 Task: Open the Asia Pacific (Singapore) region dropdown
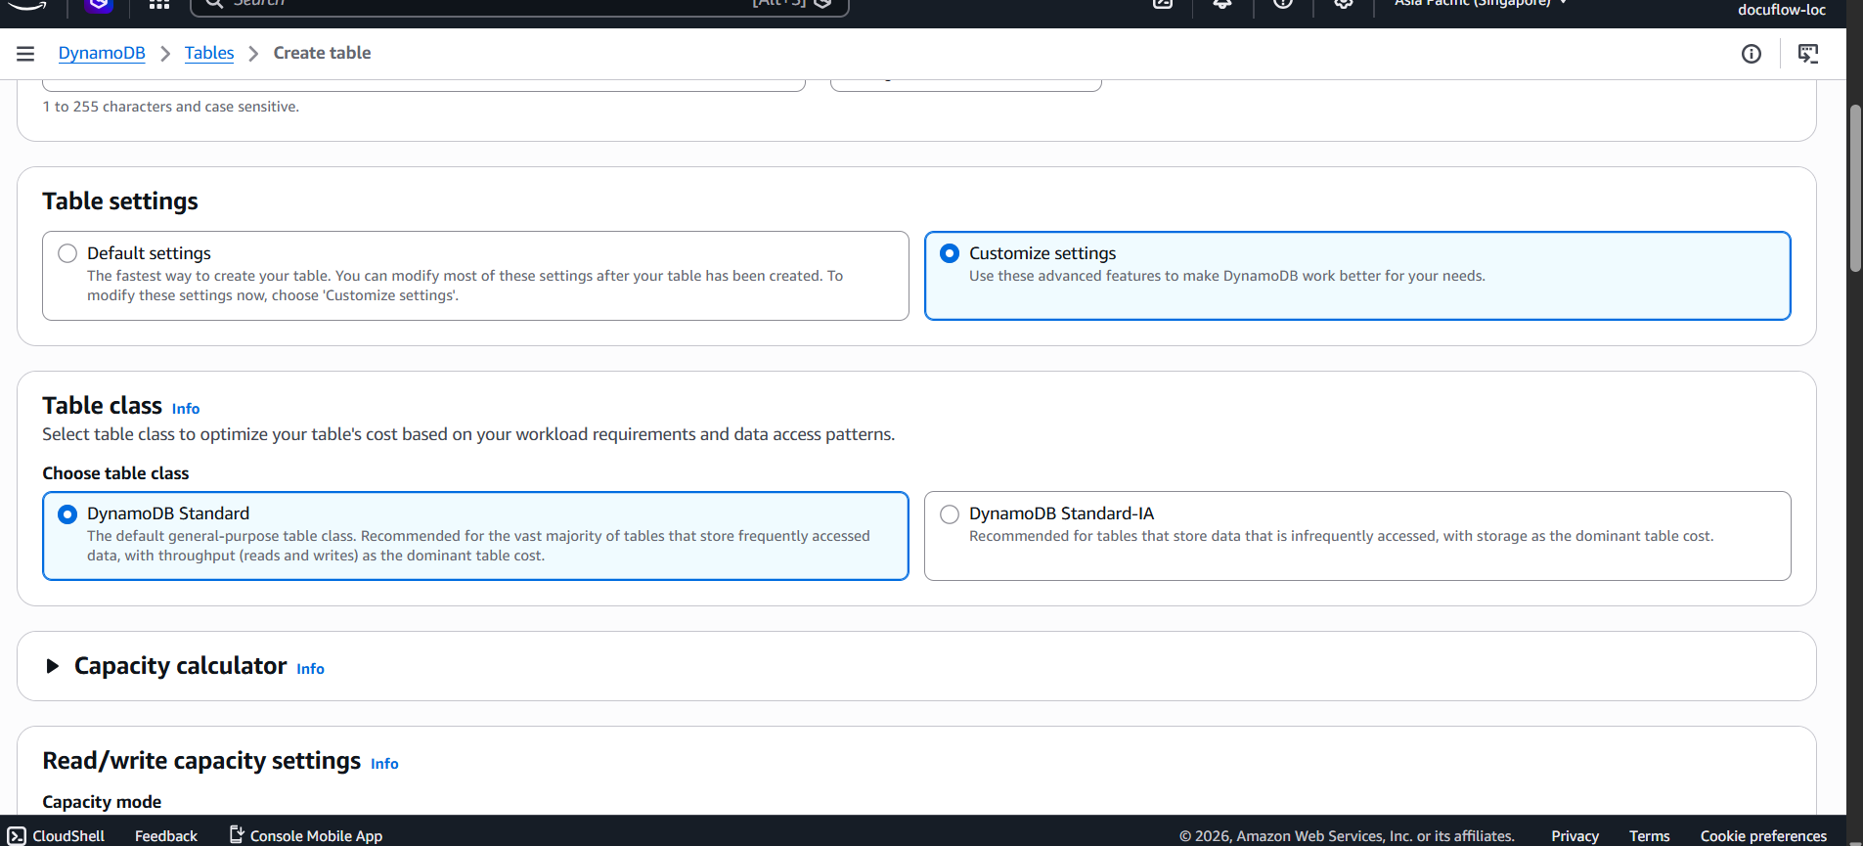pyautogui.click(x=1481, y=3)
